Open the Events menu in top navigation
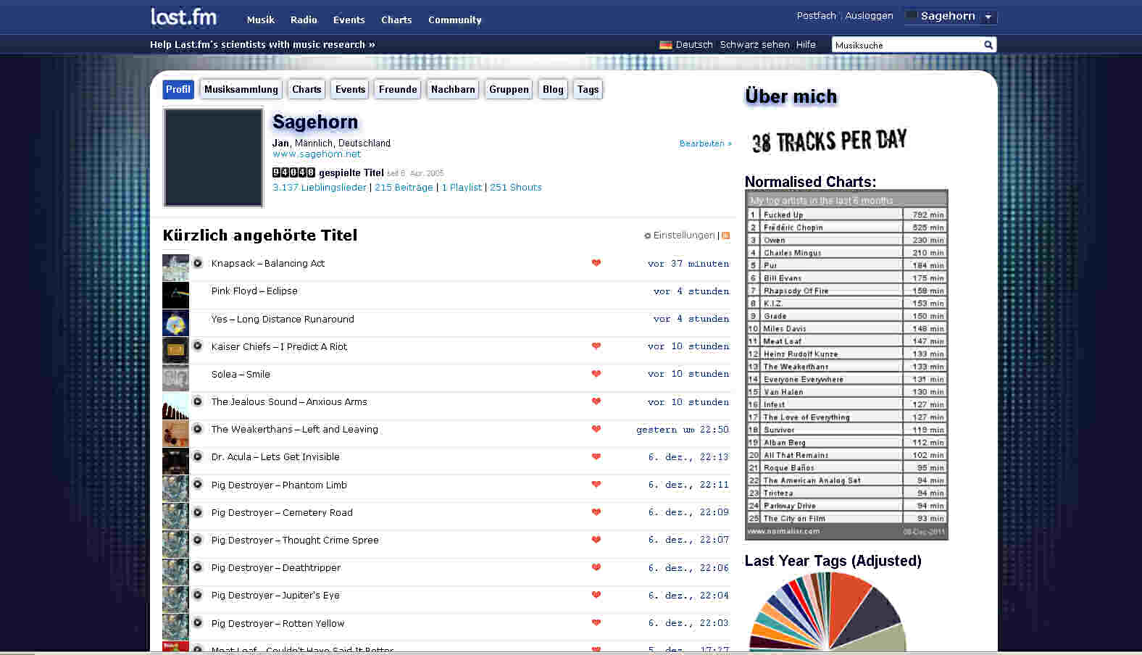 [349, 20]
